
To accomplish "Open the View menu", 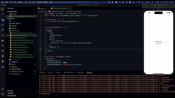I will coord(26,2).
